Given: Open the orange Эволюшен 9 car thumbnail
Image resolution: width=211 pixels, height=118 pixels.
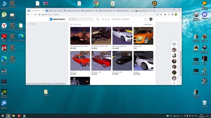Looking at the screenshot, I should click(143, 36).
